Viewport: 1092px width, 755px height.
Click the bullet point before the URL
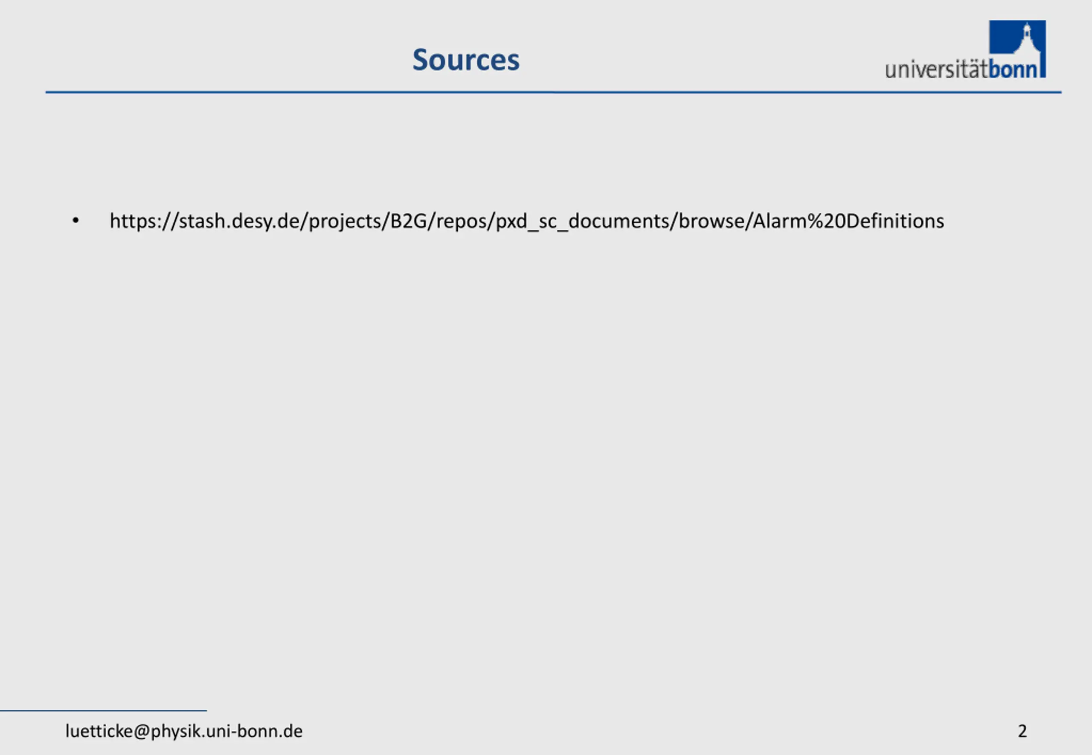click(76, 220)
